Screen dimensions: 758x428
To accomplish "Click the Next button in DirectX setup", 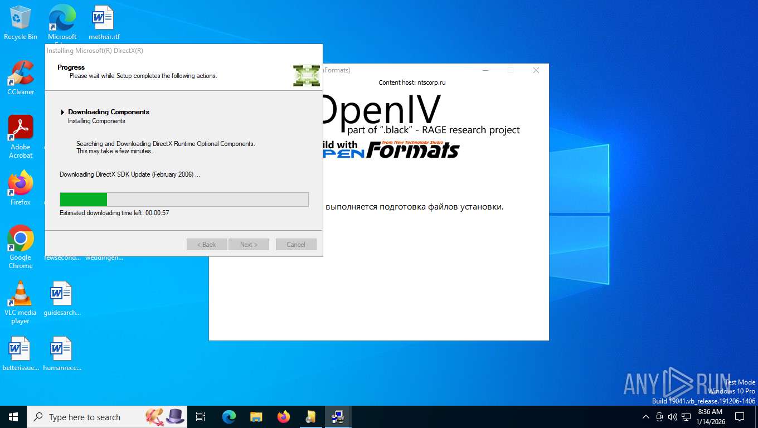I will 249,245.
